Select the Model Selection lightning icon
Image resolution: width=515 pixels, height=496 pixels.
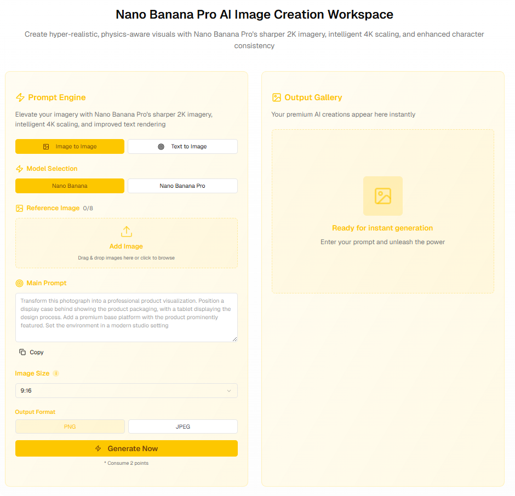pos(19,169)
